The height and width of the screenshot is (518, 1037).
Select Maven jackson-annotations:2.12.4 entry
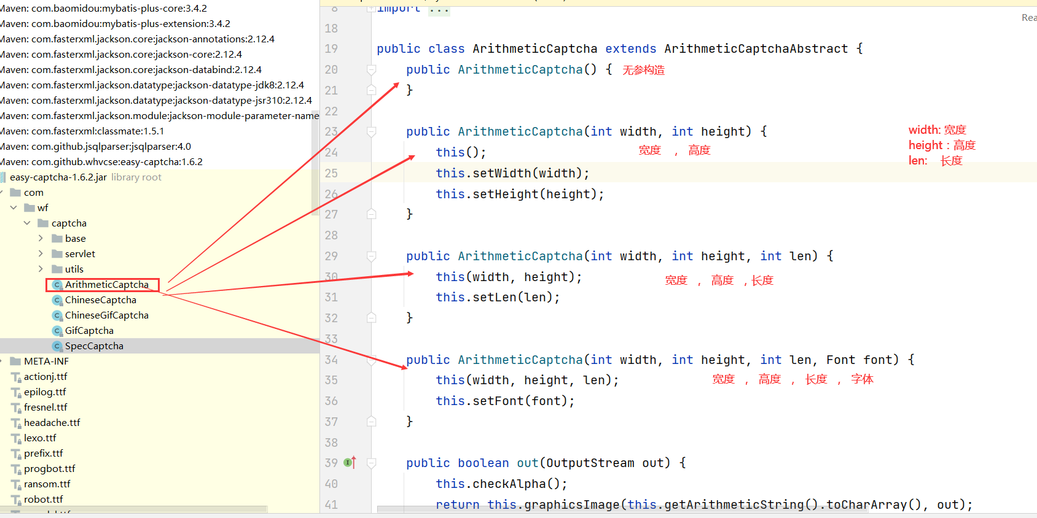(137, 39)
